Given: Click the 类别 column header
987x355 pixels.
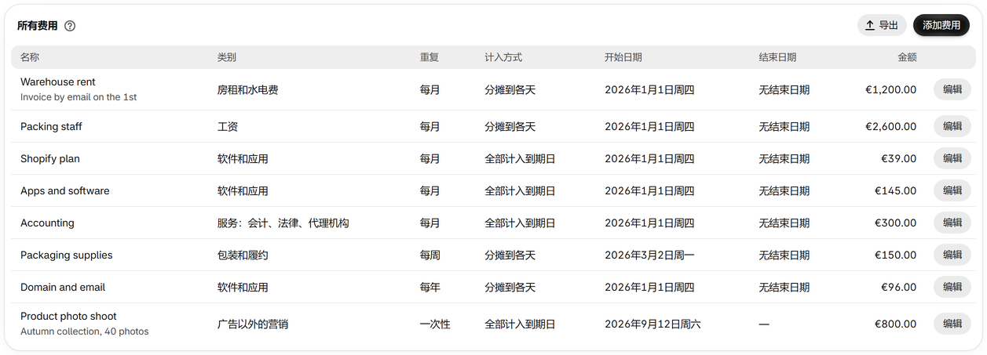Looking at the screenshot, I should pyautogui.click(x=227, y=57).
